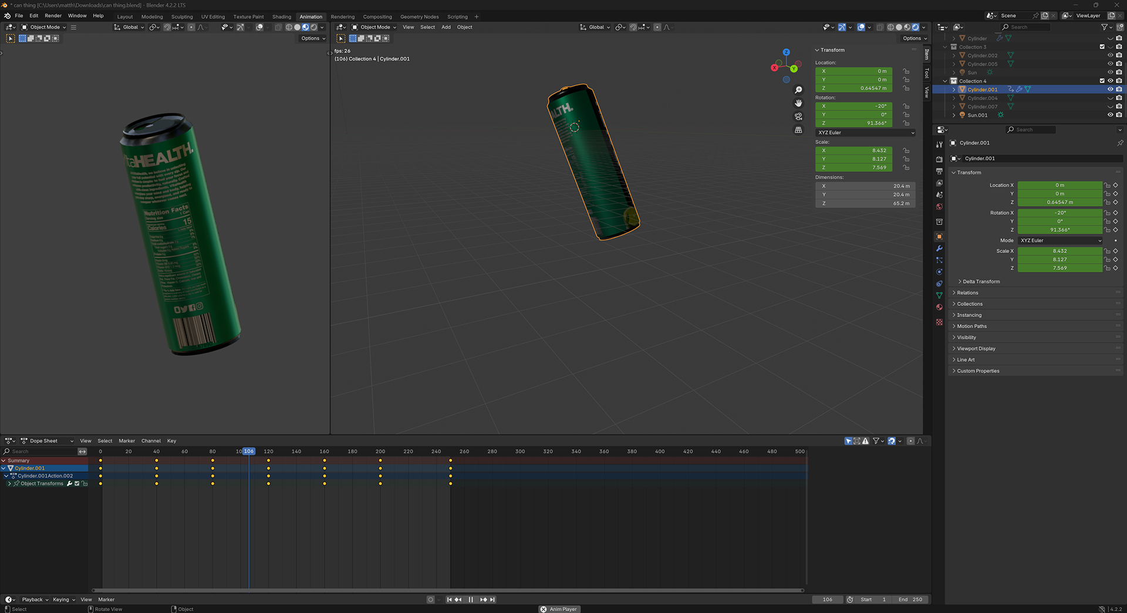
Task: Open the Dope Sheet Key menu
Action: 171,441
